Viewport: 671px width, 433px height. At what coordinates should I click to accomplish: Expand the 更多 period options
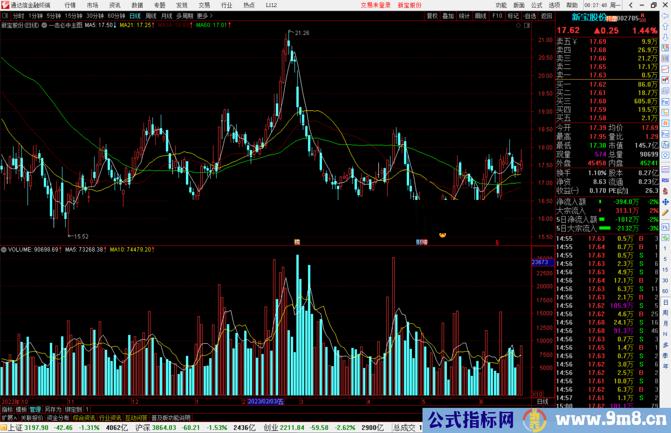pyautogui.click(x=205, y=16)
